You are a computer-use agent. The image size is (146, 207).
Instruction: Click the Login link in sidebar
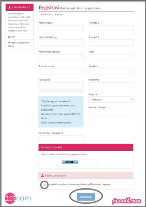point(13,37)
